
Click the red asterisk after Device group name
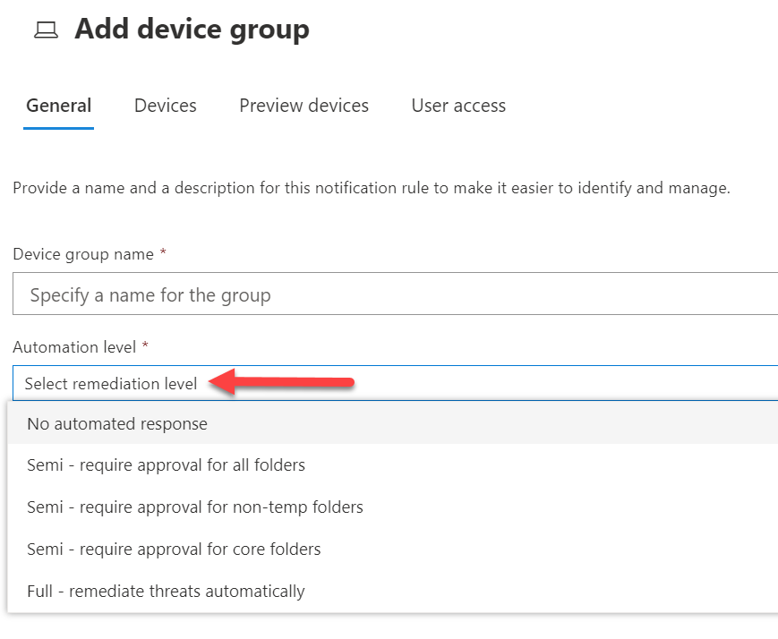click(x=163, y=254)
